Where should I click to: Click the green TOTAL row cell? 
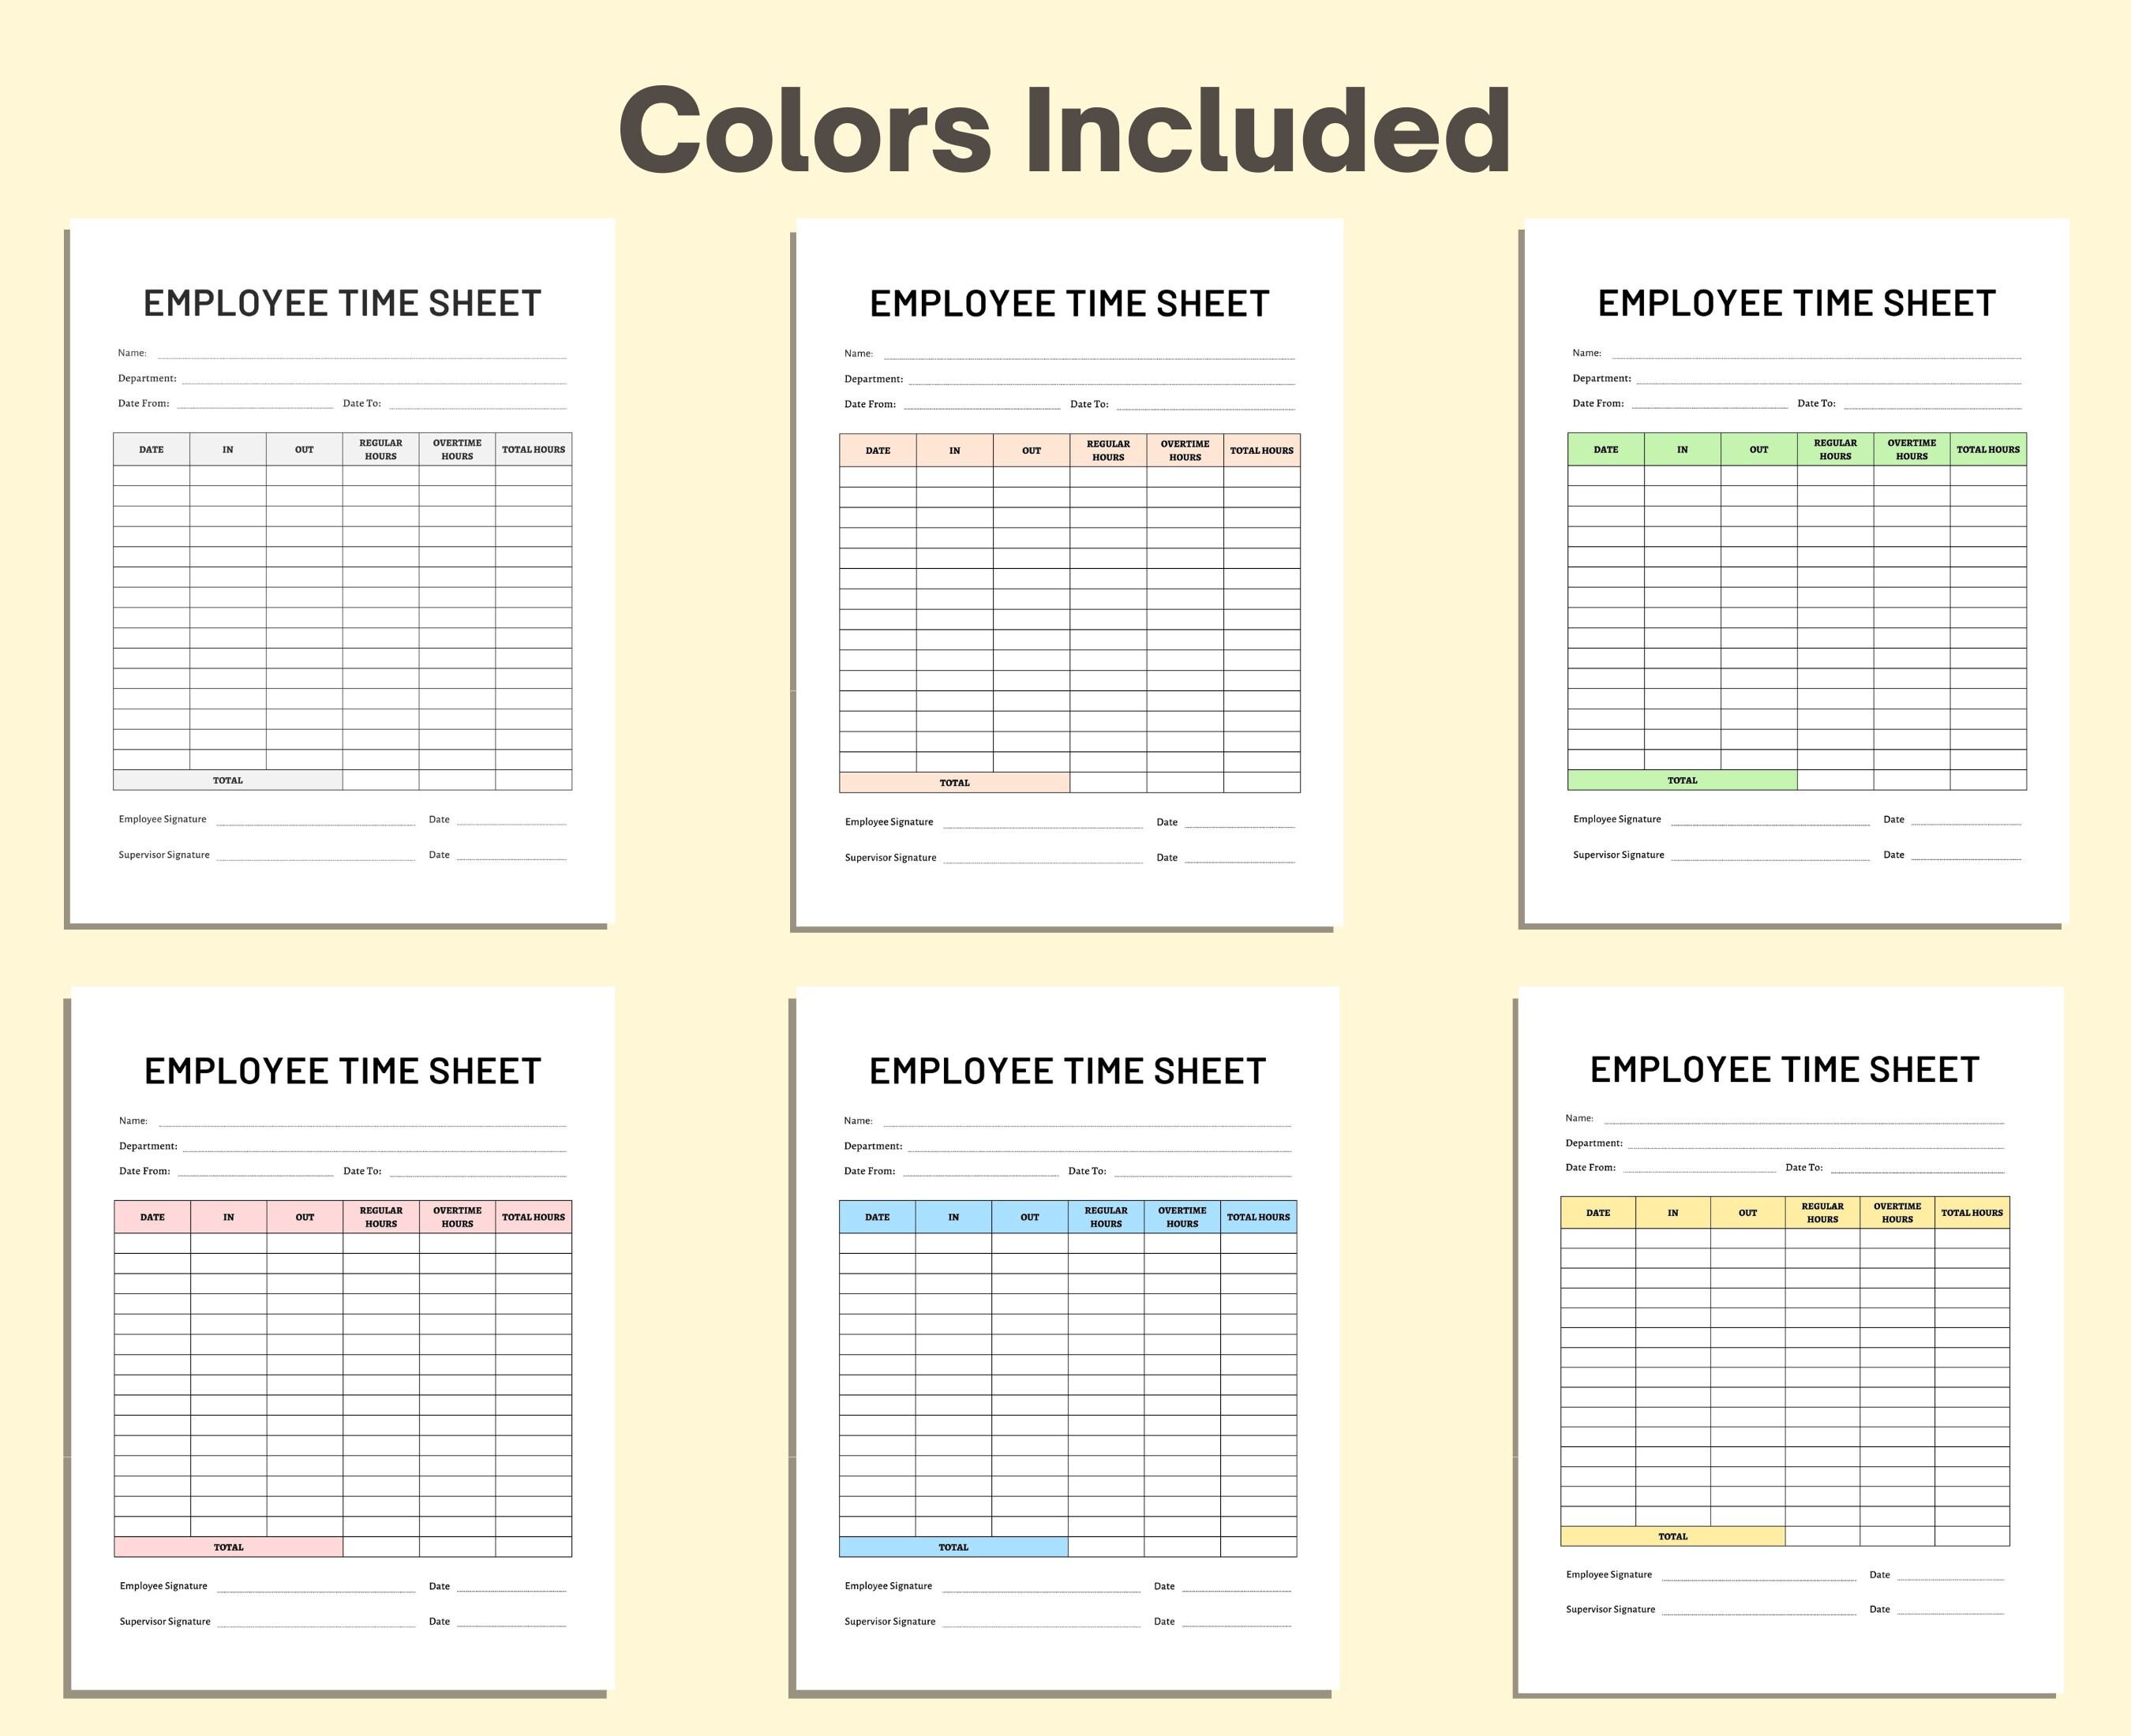tap(1682, 780)
